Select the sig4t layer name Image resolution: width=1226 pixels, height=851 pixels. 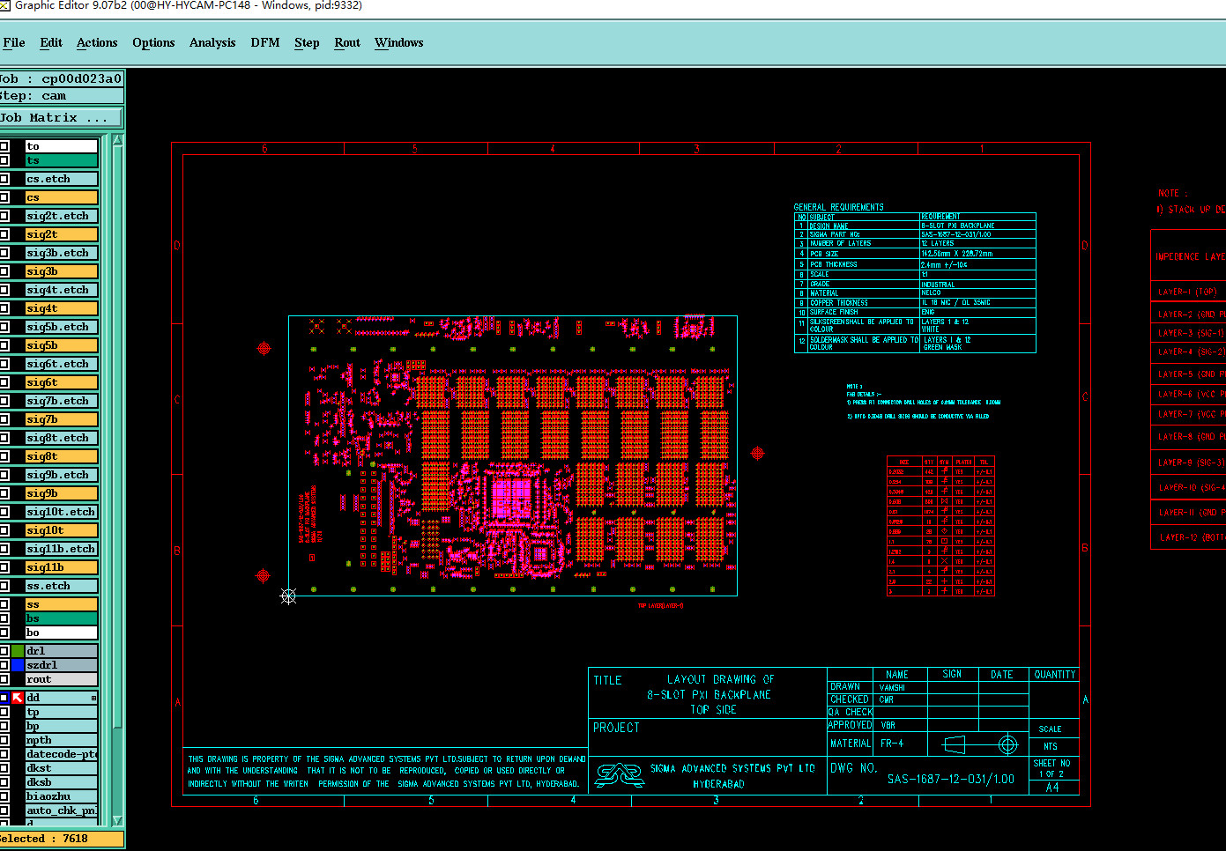[x=62, y=308]
